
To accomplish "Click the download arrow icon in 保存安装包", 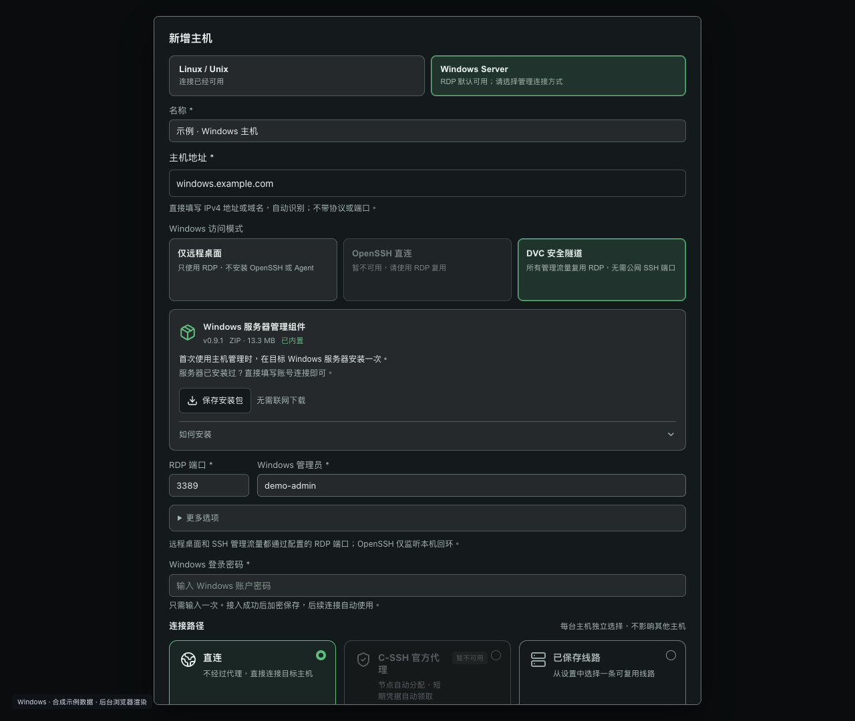I will [x=192, y=401].
